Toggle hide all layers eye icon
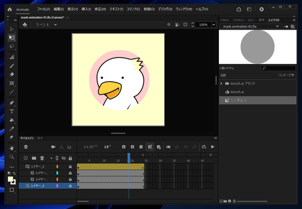This screenshot has height=209, width=302. (x=63, y=158)
